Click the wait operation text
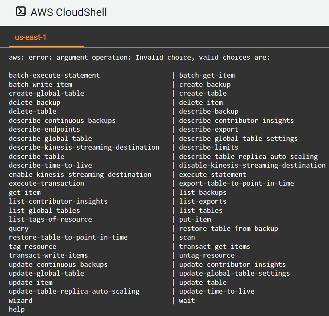 point(187,300)
